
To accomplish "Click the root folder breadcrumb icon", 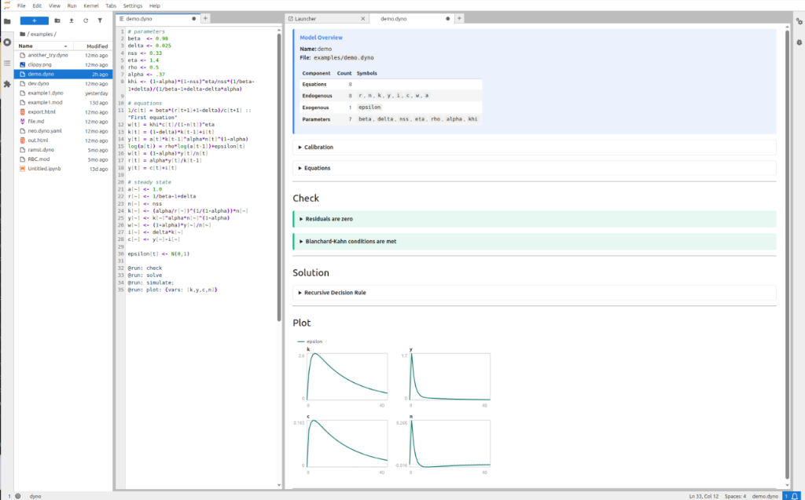I will [23, 34].
